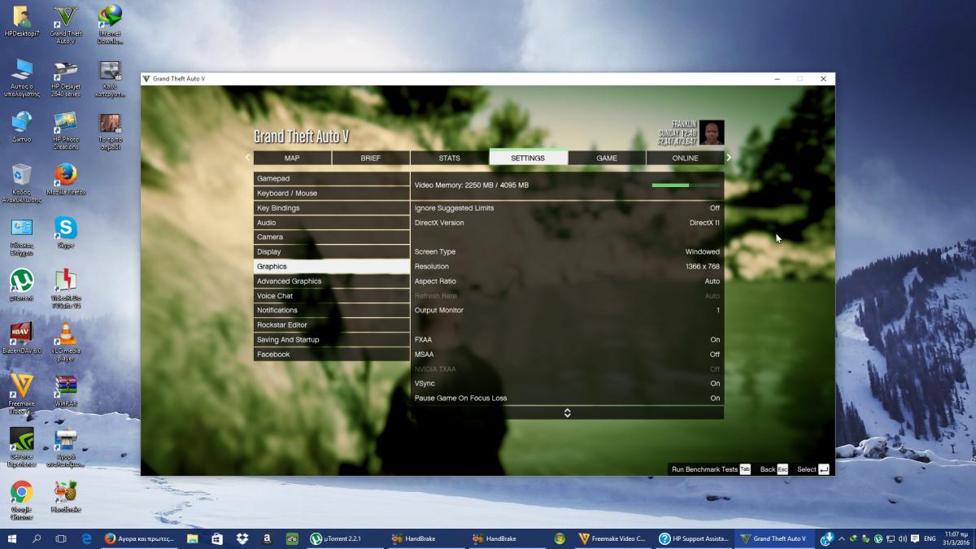Launch Mozilla Firefox from desktop
Screen dimensions: 976x549
65,179
